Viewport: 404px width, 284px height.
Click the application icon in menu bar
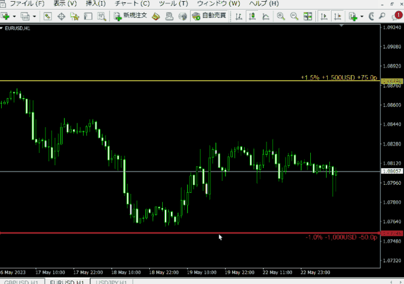(x=3, y=3)
